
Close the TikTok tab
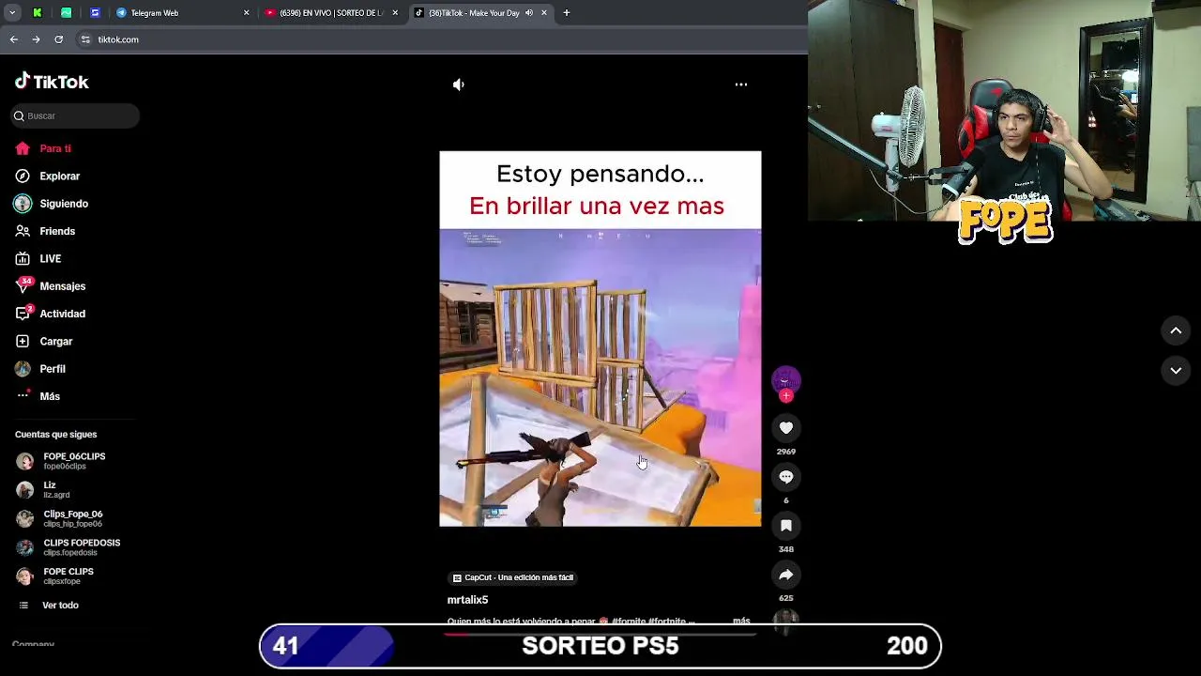pyautogui.click(x=544, y=13)
